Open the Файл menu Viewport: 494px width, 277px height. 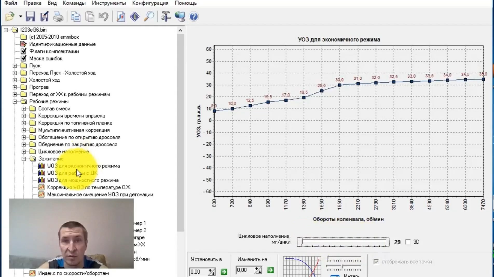point(11,3)
